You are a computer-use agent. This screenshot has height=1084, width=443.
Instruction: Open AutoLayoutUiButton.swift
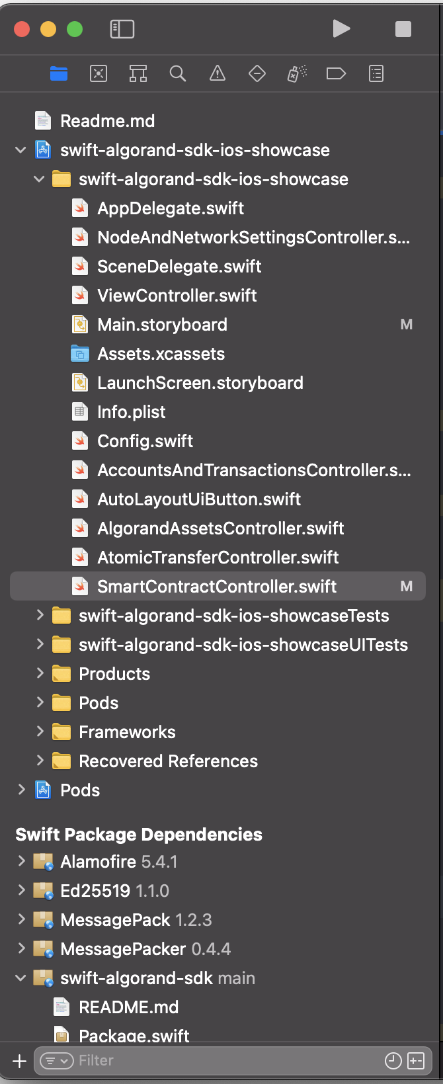(x=199, y=499)
